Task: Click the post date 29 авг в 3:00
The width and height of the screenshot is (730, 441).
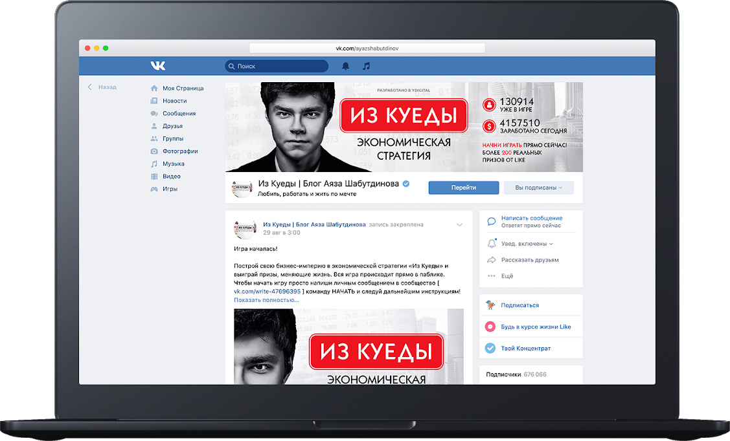Action: tap(282, 233)
